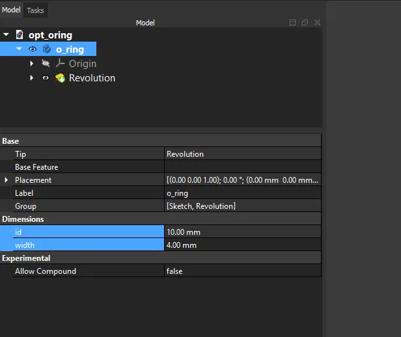Expand the Placement property row
This screenshot has width=401, height=337.
[x=7, y=180]
